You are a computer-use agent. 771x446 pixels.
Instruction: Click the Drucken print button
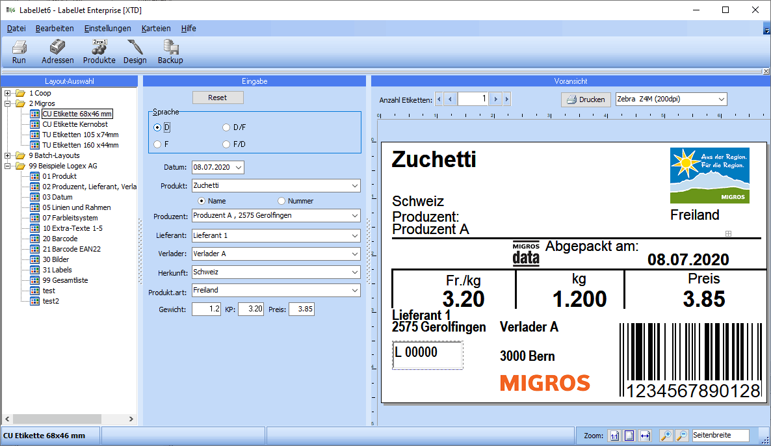pyautogui.click(x=586, y=99)
